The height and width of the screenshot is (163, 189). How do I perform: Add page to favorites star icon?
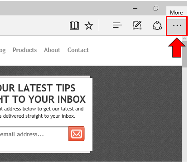89,25
